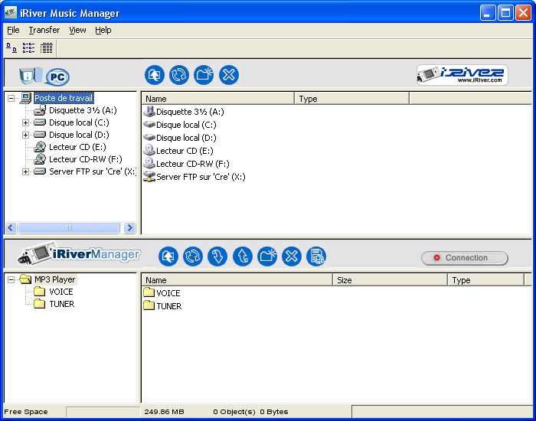Viewport: 536px width, 421px height.
Task: Select Poste de travail in the tree
Action: coord(64,99)
